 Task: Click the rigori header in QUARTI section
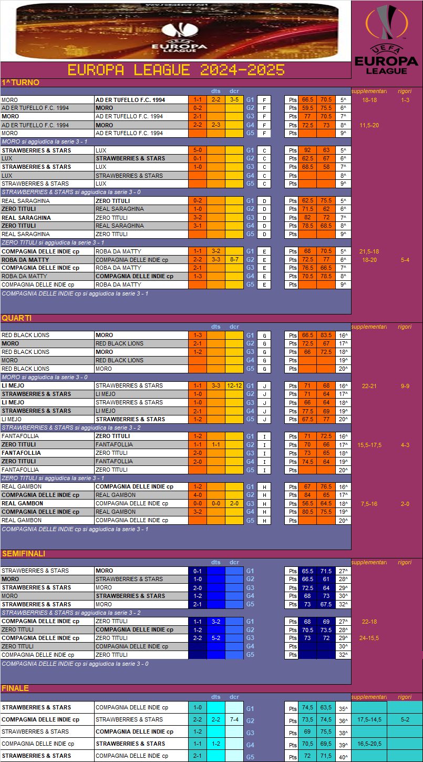405,327
